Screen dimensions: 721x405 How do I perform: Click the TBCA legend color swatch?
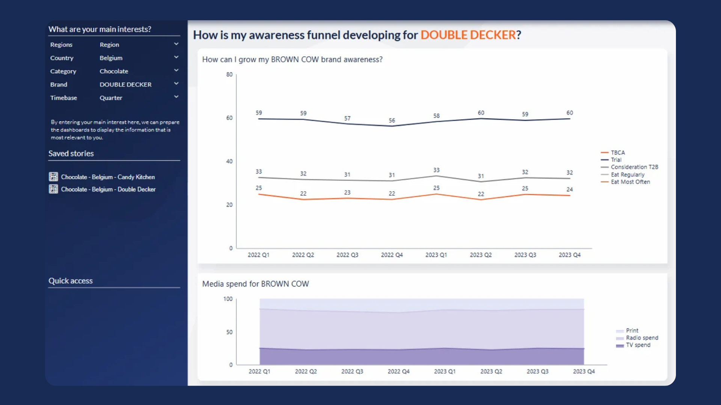(604, 153)
